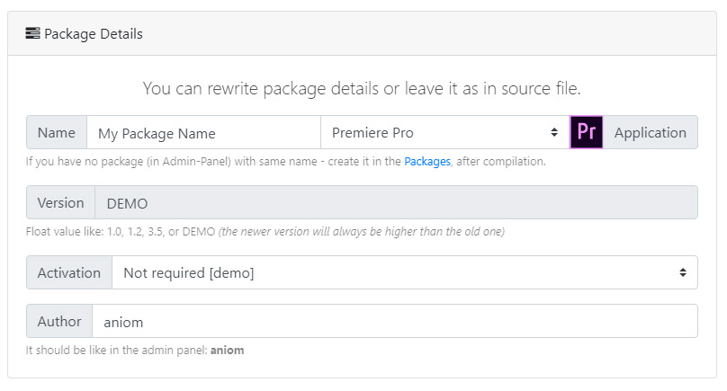Click the Version label addon

(x=61, y=202)
